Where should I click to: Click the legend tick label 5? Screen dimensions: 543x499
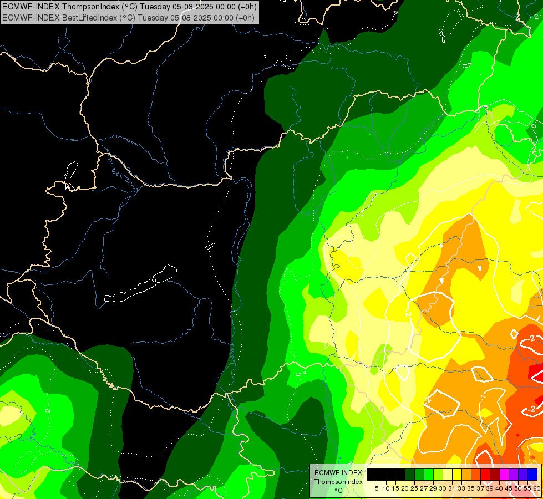point(377,488)
